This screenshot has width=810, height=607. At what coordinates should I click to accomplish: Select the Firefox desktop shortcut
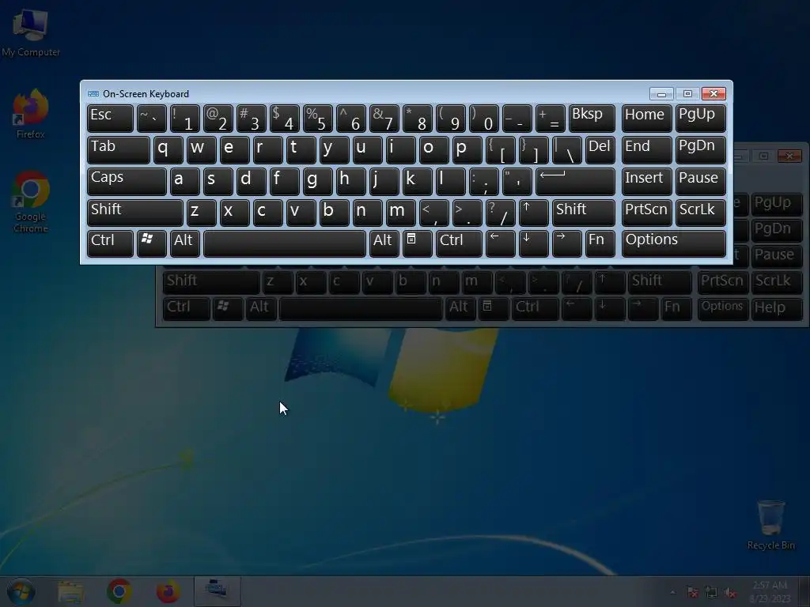31,114
